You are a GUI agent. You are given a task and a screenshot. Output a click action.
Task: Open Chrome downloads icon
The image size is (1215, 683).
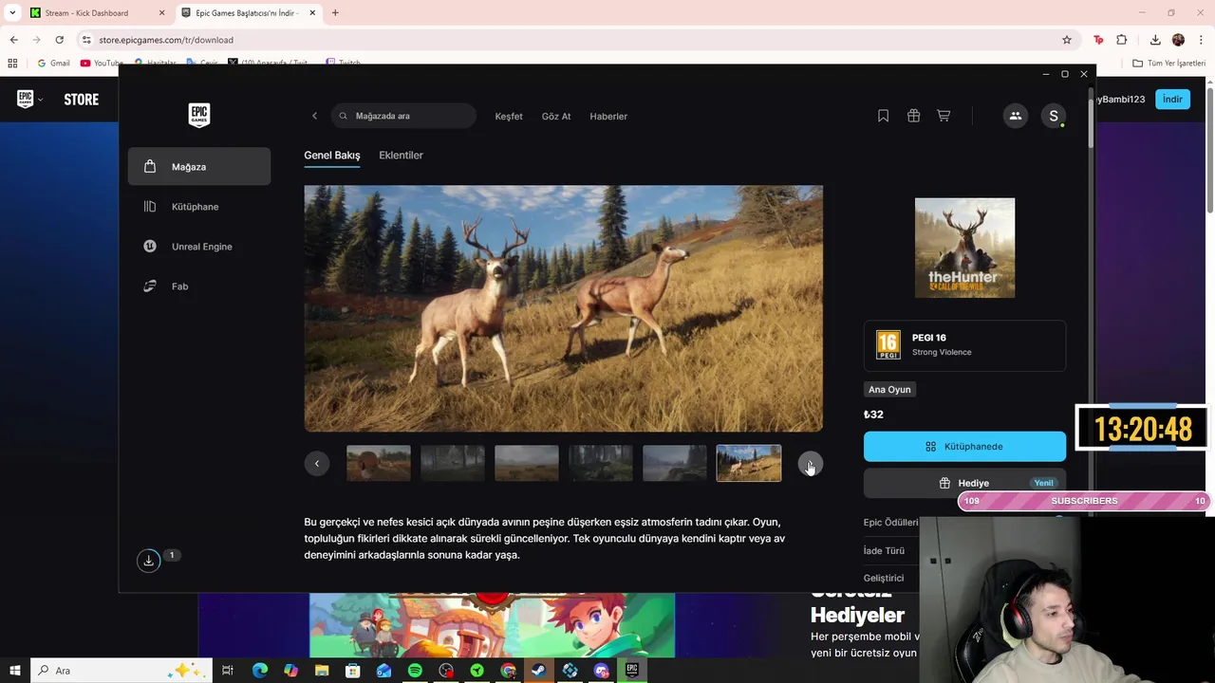pos(1155,40)
